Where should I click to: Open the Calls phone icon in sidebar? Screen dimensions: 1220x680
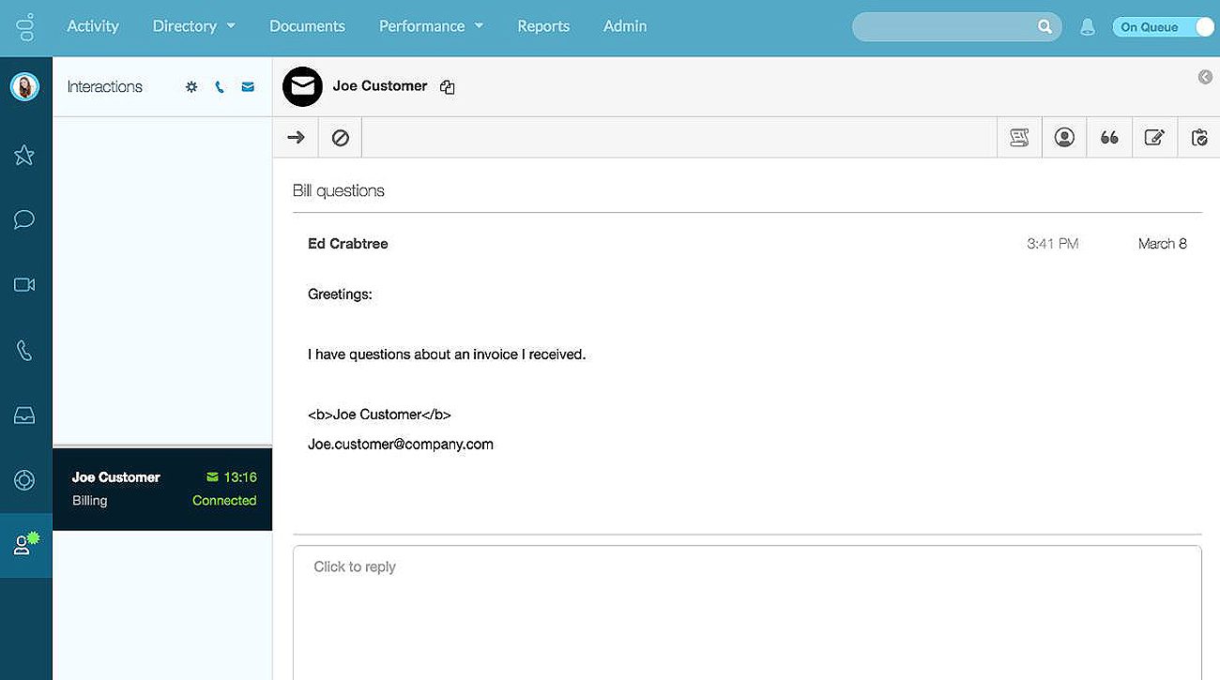point(24,350)
